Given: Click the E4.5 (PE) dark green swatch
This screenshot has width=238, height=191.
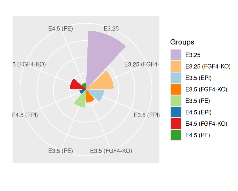Looking at the screenshot, I should coord(176,135).
